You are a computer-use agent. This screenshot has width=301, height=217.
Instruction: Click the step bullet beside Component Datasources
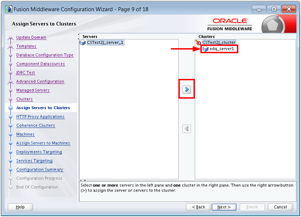tap(11, 64)
